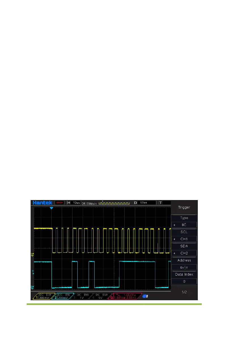Open the SCL CH1 source selector
The width and height of the screenshot is (225, 337).
(184, 239)
